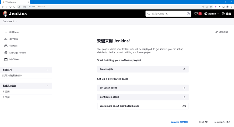Click the build history tray icon

point(6,46)
